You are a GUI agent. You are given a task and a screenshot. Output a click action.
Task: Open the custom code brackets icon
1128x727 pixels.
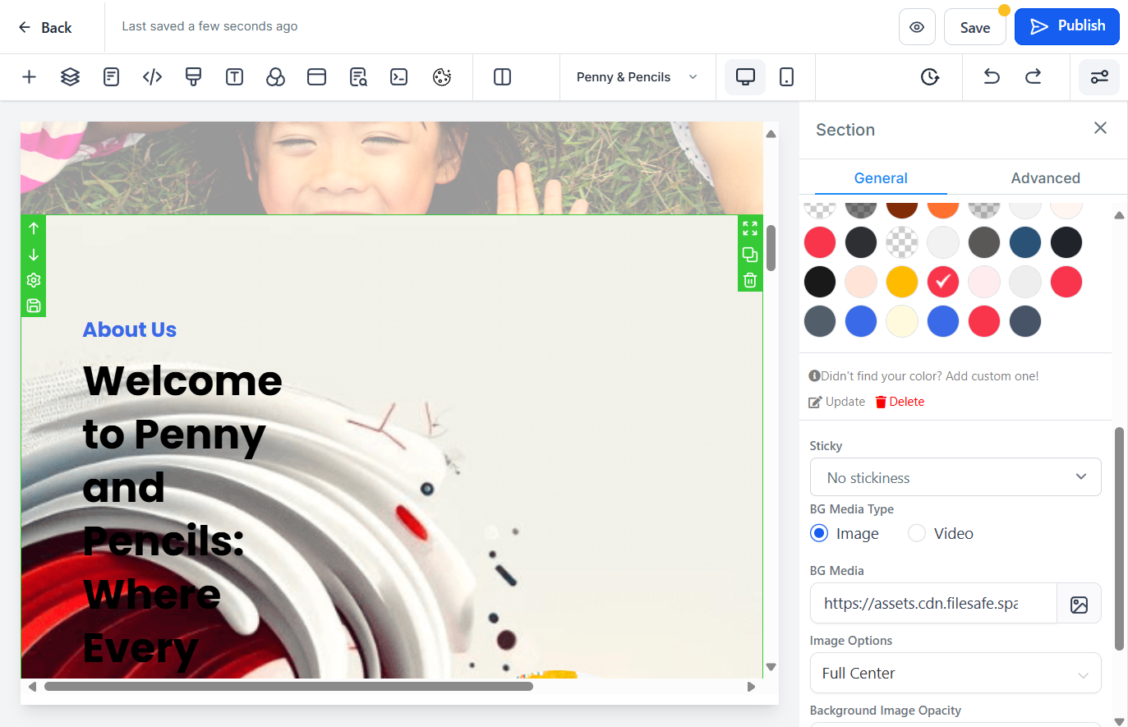[x=152, y=77]
